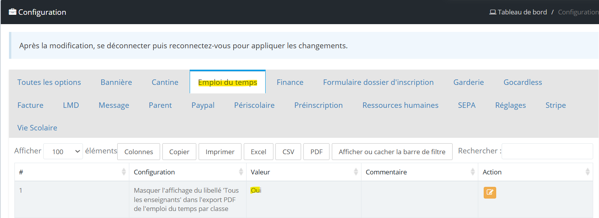
Task: Go to the Ressources humaines tab
Action: click(400, 105)
